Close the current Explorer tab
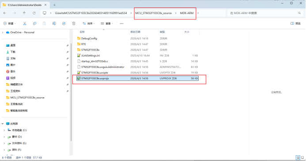This screenshot has width=306, height=161. pos(45,5)
